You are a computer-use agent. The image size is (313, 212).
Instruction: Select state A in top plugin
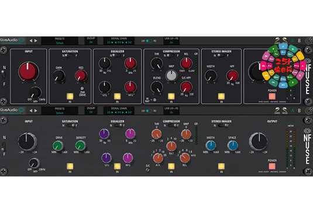293,41
